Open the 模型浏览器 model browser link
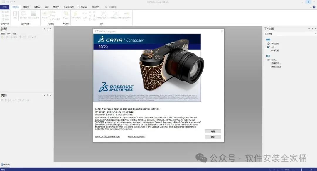This screenshot has height=171, width=317. point(276,67)
